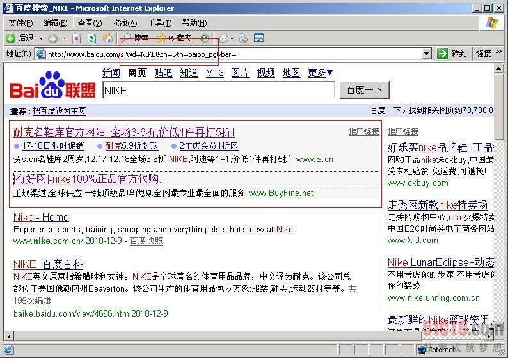Expand the links toolbar chevron
The width and height of the screenshot is (508, 358).
coord(498,52)
